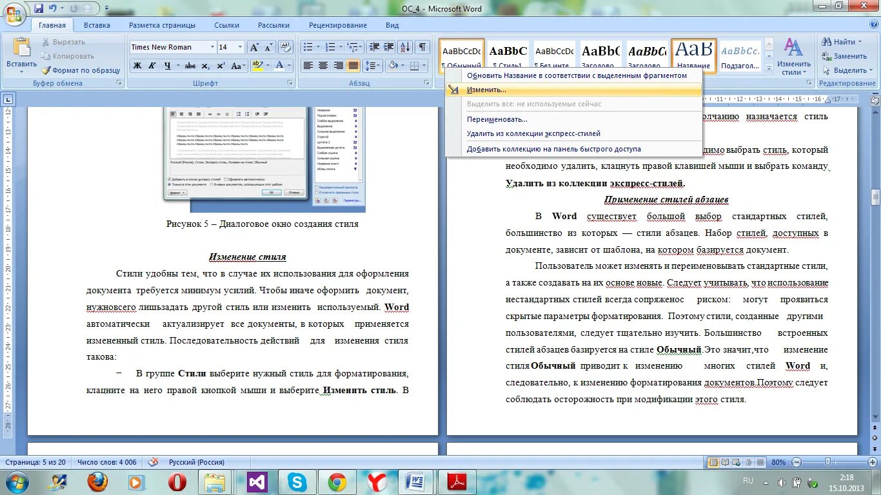Open font size 14 dropdown
The width and height of the screenshot is (881, 495).
click(241, 47)
